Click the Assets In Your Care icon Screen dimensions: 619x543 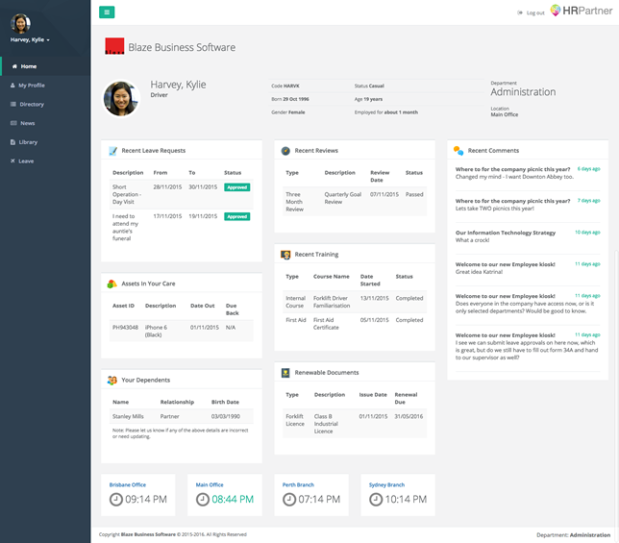[112, 284]
